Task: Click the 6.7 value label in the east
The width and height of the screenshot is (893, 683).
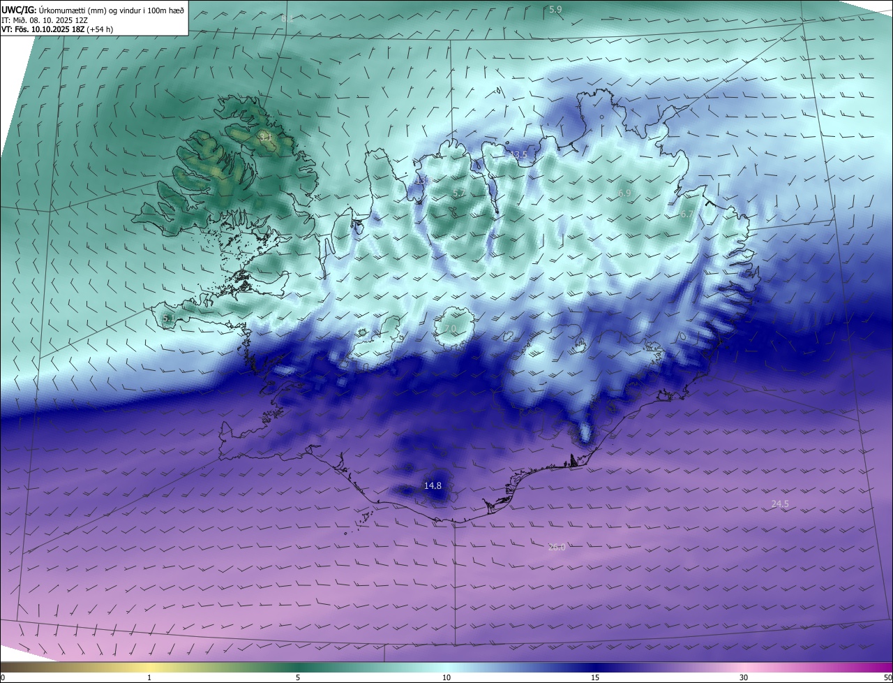Action: coord(686,214)
